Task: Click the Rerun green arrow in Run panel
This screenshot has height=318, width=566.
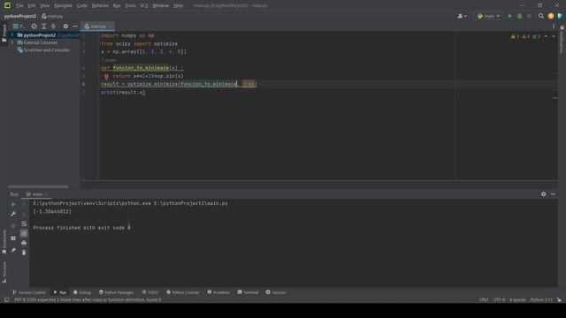Action: (13, 204)
